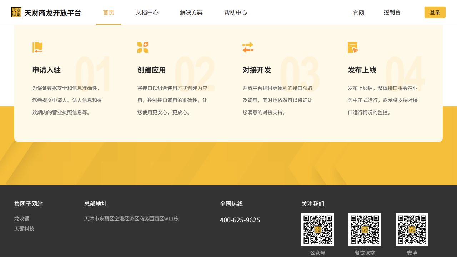Click the 天财商龙开放平台 title text
Screen dimensions: 457x257
(x=53, y=13)
